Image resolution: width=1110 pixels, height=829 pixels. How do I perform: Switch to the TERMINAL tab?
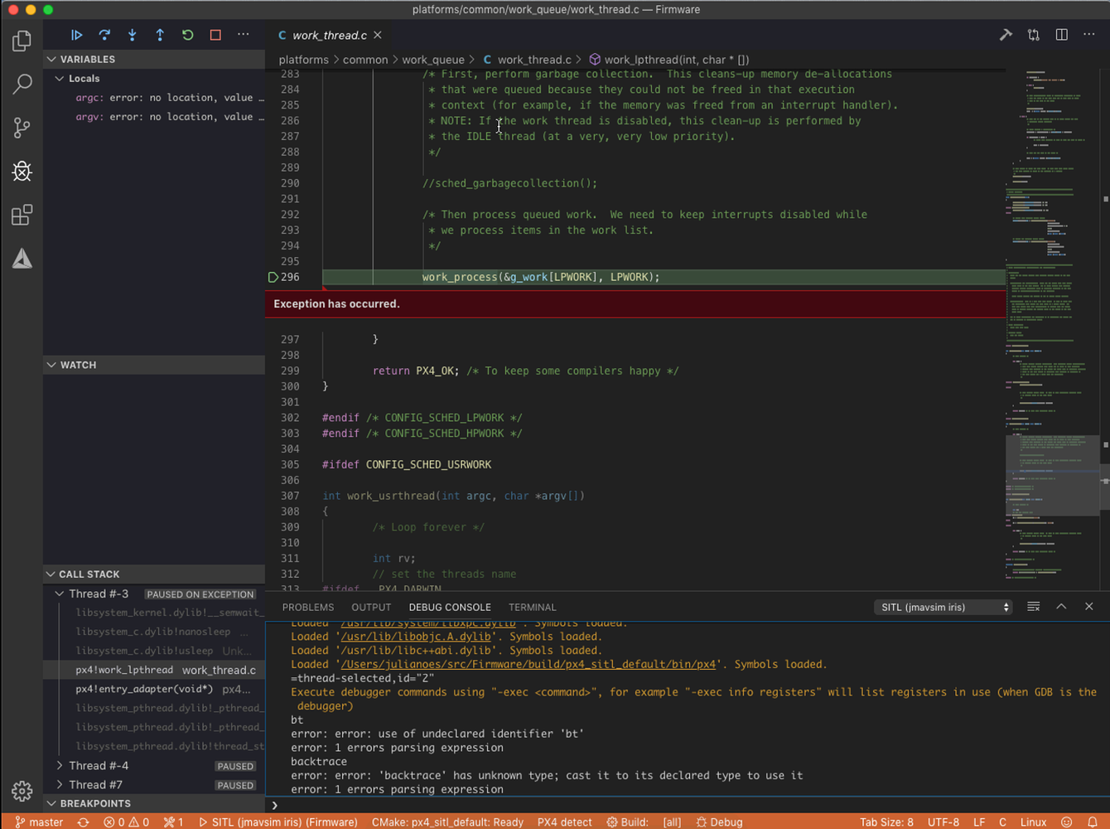pyautogui.click(x=532, y=607)
